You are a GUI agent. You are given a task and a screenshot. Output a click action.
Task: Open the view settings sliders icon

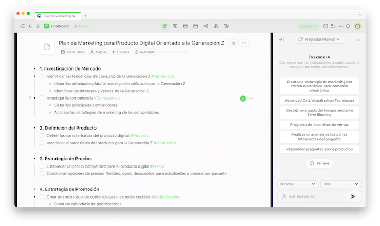coord(333,26)
